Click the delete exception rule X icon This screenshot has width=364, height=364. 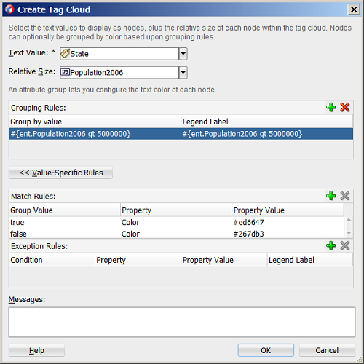click(x=344, y=245)
